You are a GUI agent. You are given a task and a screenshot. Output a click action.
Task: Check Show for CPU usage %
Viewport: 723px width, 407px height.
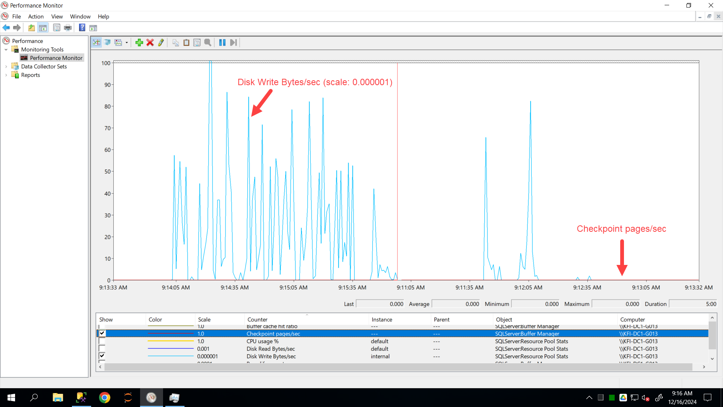(x=102, y=341)
